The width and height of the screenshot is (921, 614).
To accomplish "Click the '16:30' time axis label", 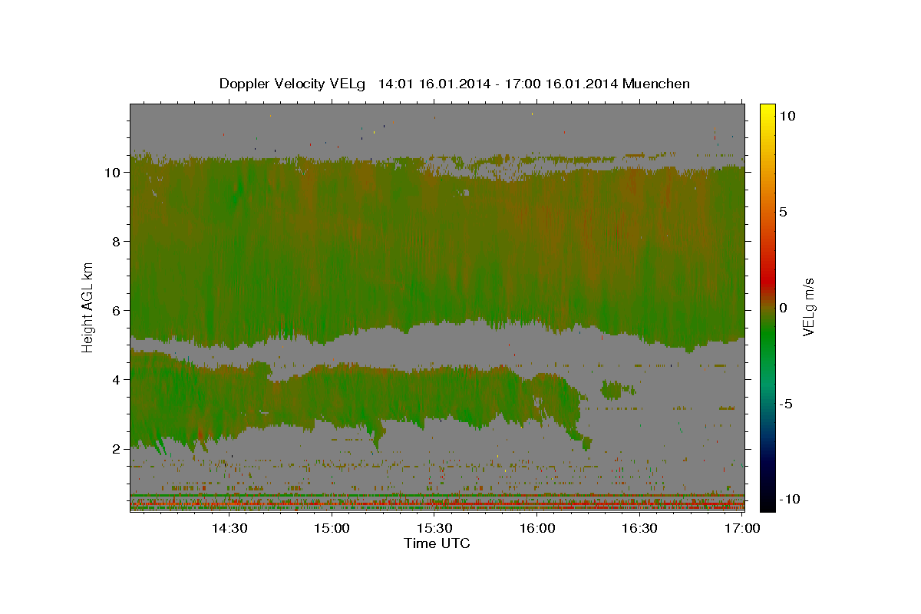I will click(x=640, y=528).
